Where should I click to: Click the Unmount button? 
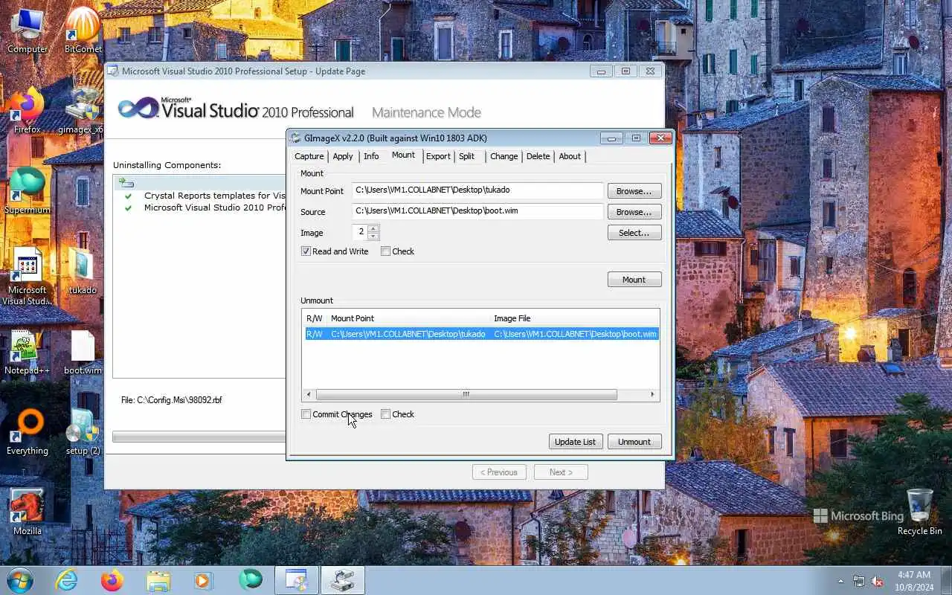click(634, 442)
